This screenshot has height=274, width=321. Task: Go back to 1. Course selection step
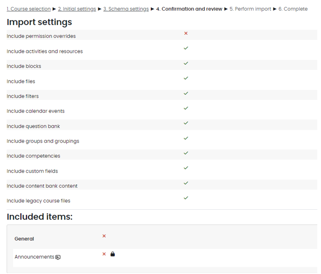(29, 9)
